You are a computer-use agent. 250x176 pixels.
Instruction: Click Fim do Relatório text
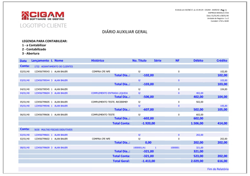pyautogui.click(x=218, y=169)
